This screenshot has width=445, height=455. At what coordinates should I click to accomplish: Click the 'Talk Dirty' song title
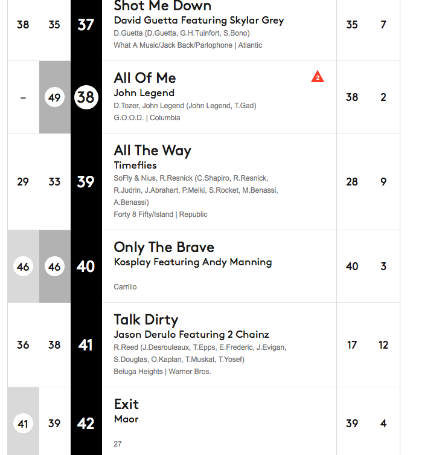coord(146,320)
